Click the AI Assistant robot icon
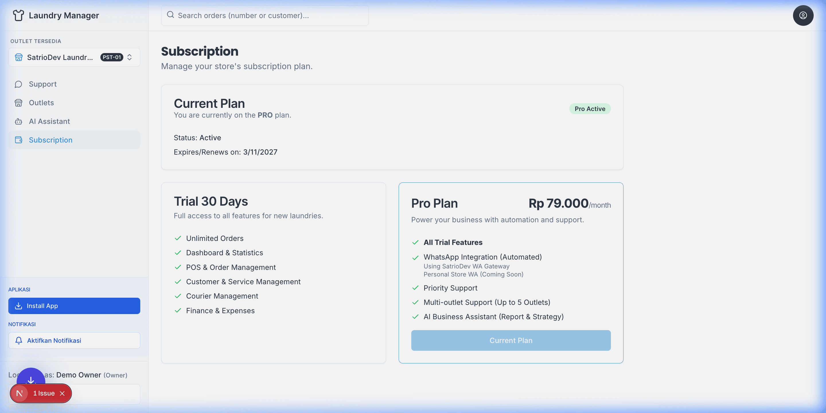Screen dimensions: 826x413 pyautogui.click(x=18, y=122)
